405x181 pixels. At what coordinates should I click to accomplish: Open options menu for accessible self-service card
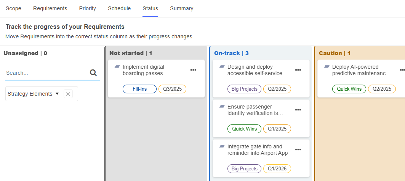[298, 70]
